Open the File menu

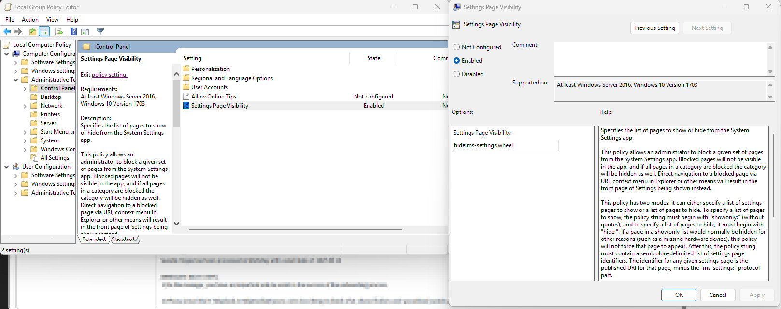(10, 20)
